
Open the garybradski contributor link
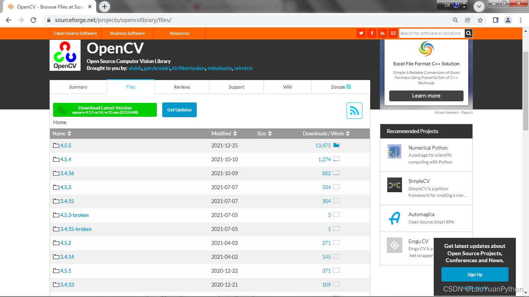pos(157,68)
